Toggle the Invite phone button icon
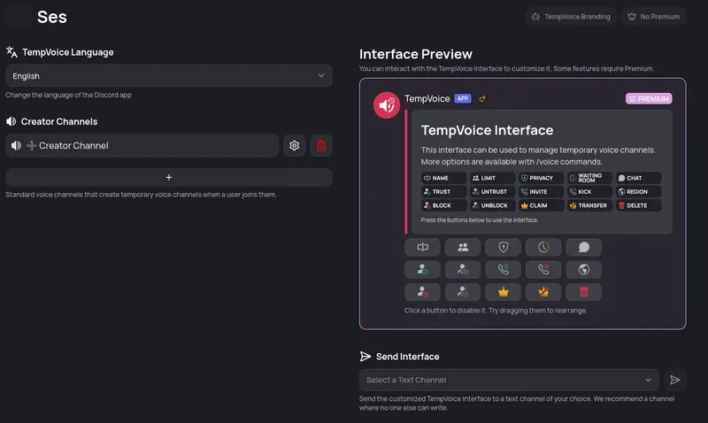708x423 pixels. (x=503, y=270)
